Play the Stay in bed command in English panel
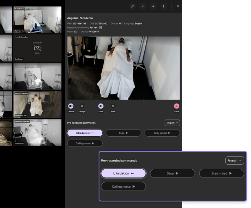The width and height of the screenshot is (251, 208). [162, 133]
